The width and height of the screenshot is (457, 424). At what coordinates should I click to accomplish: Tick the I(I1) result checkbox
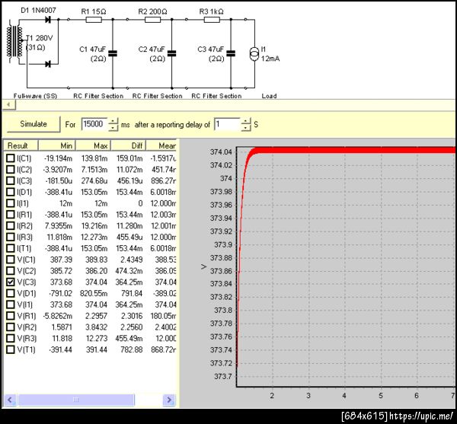(x=11, y=203)
